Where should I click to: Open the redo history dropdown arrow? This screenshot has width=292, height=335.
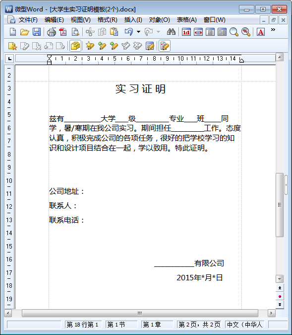pyautogui.click(x=158, y=32)
